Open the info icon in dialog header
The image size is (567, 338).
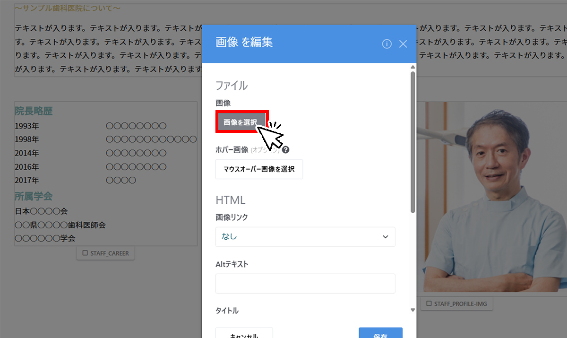pos(387,44)
